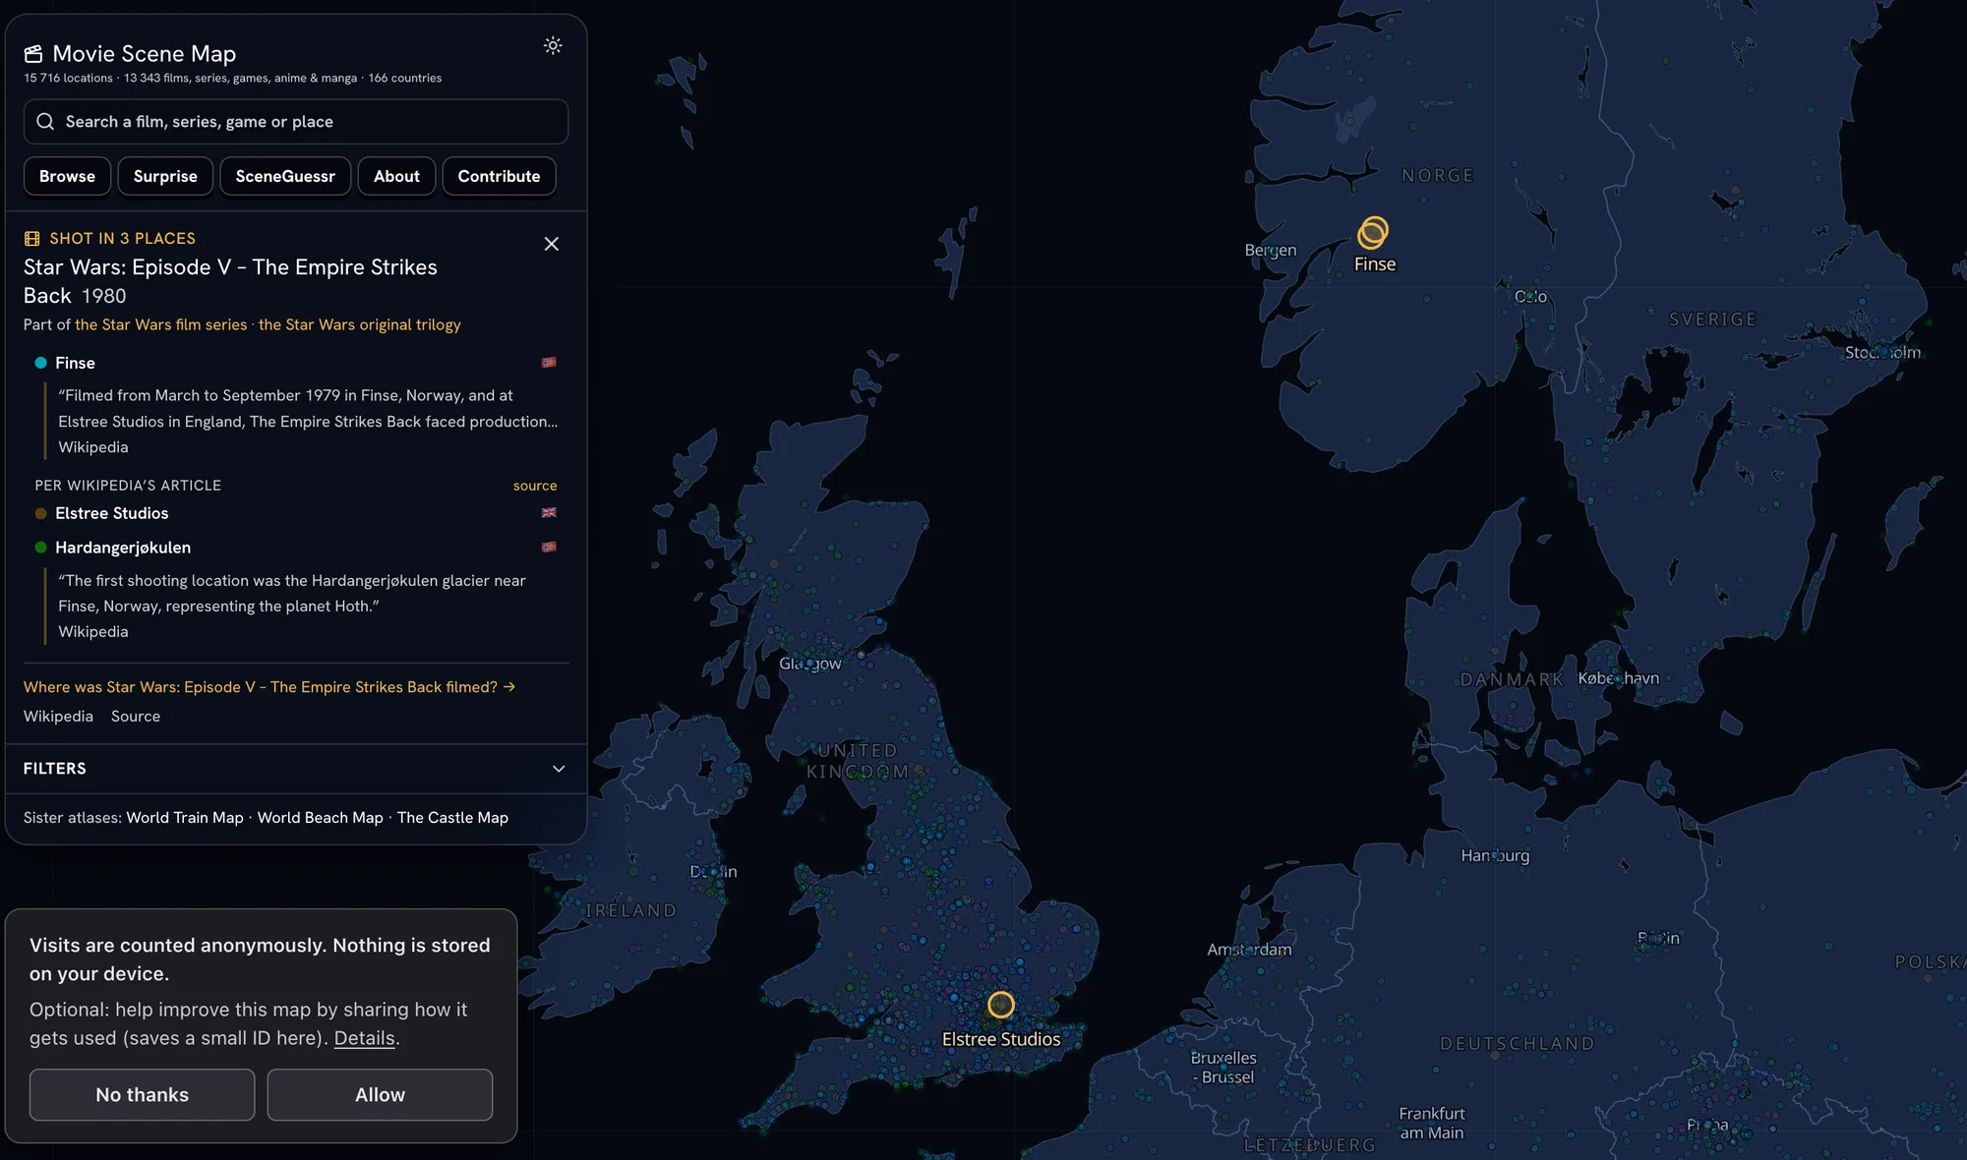1967x1160 pixels.
Task: Click the olive dot beside Elstree Studios
Action: 40,513
